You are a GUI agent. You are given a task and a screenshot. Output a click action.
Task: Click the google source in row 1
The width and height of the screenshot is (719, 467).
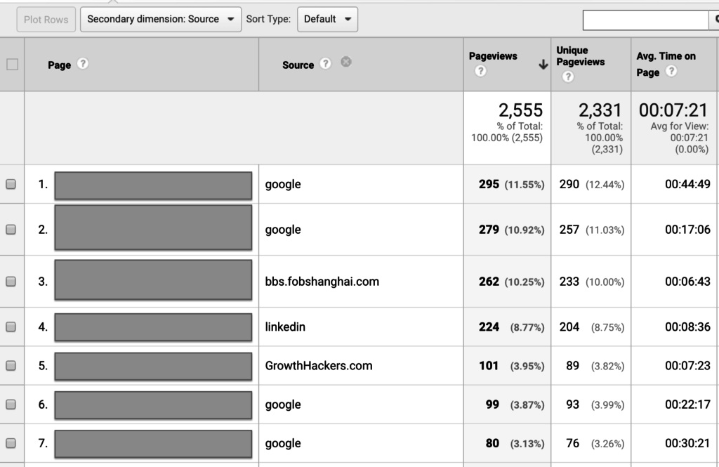tap(283, 185)
